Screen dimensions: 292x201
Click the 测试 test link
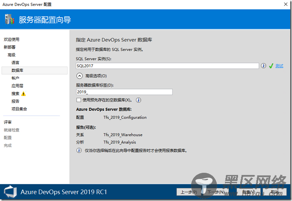(279, 66)
